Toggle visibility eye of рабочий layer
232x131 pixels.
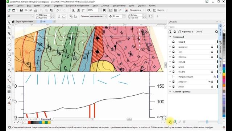[210, 82]
